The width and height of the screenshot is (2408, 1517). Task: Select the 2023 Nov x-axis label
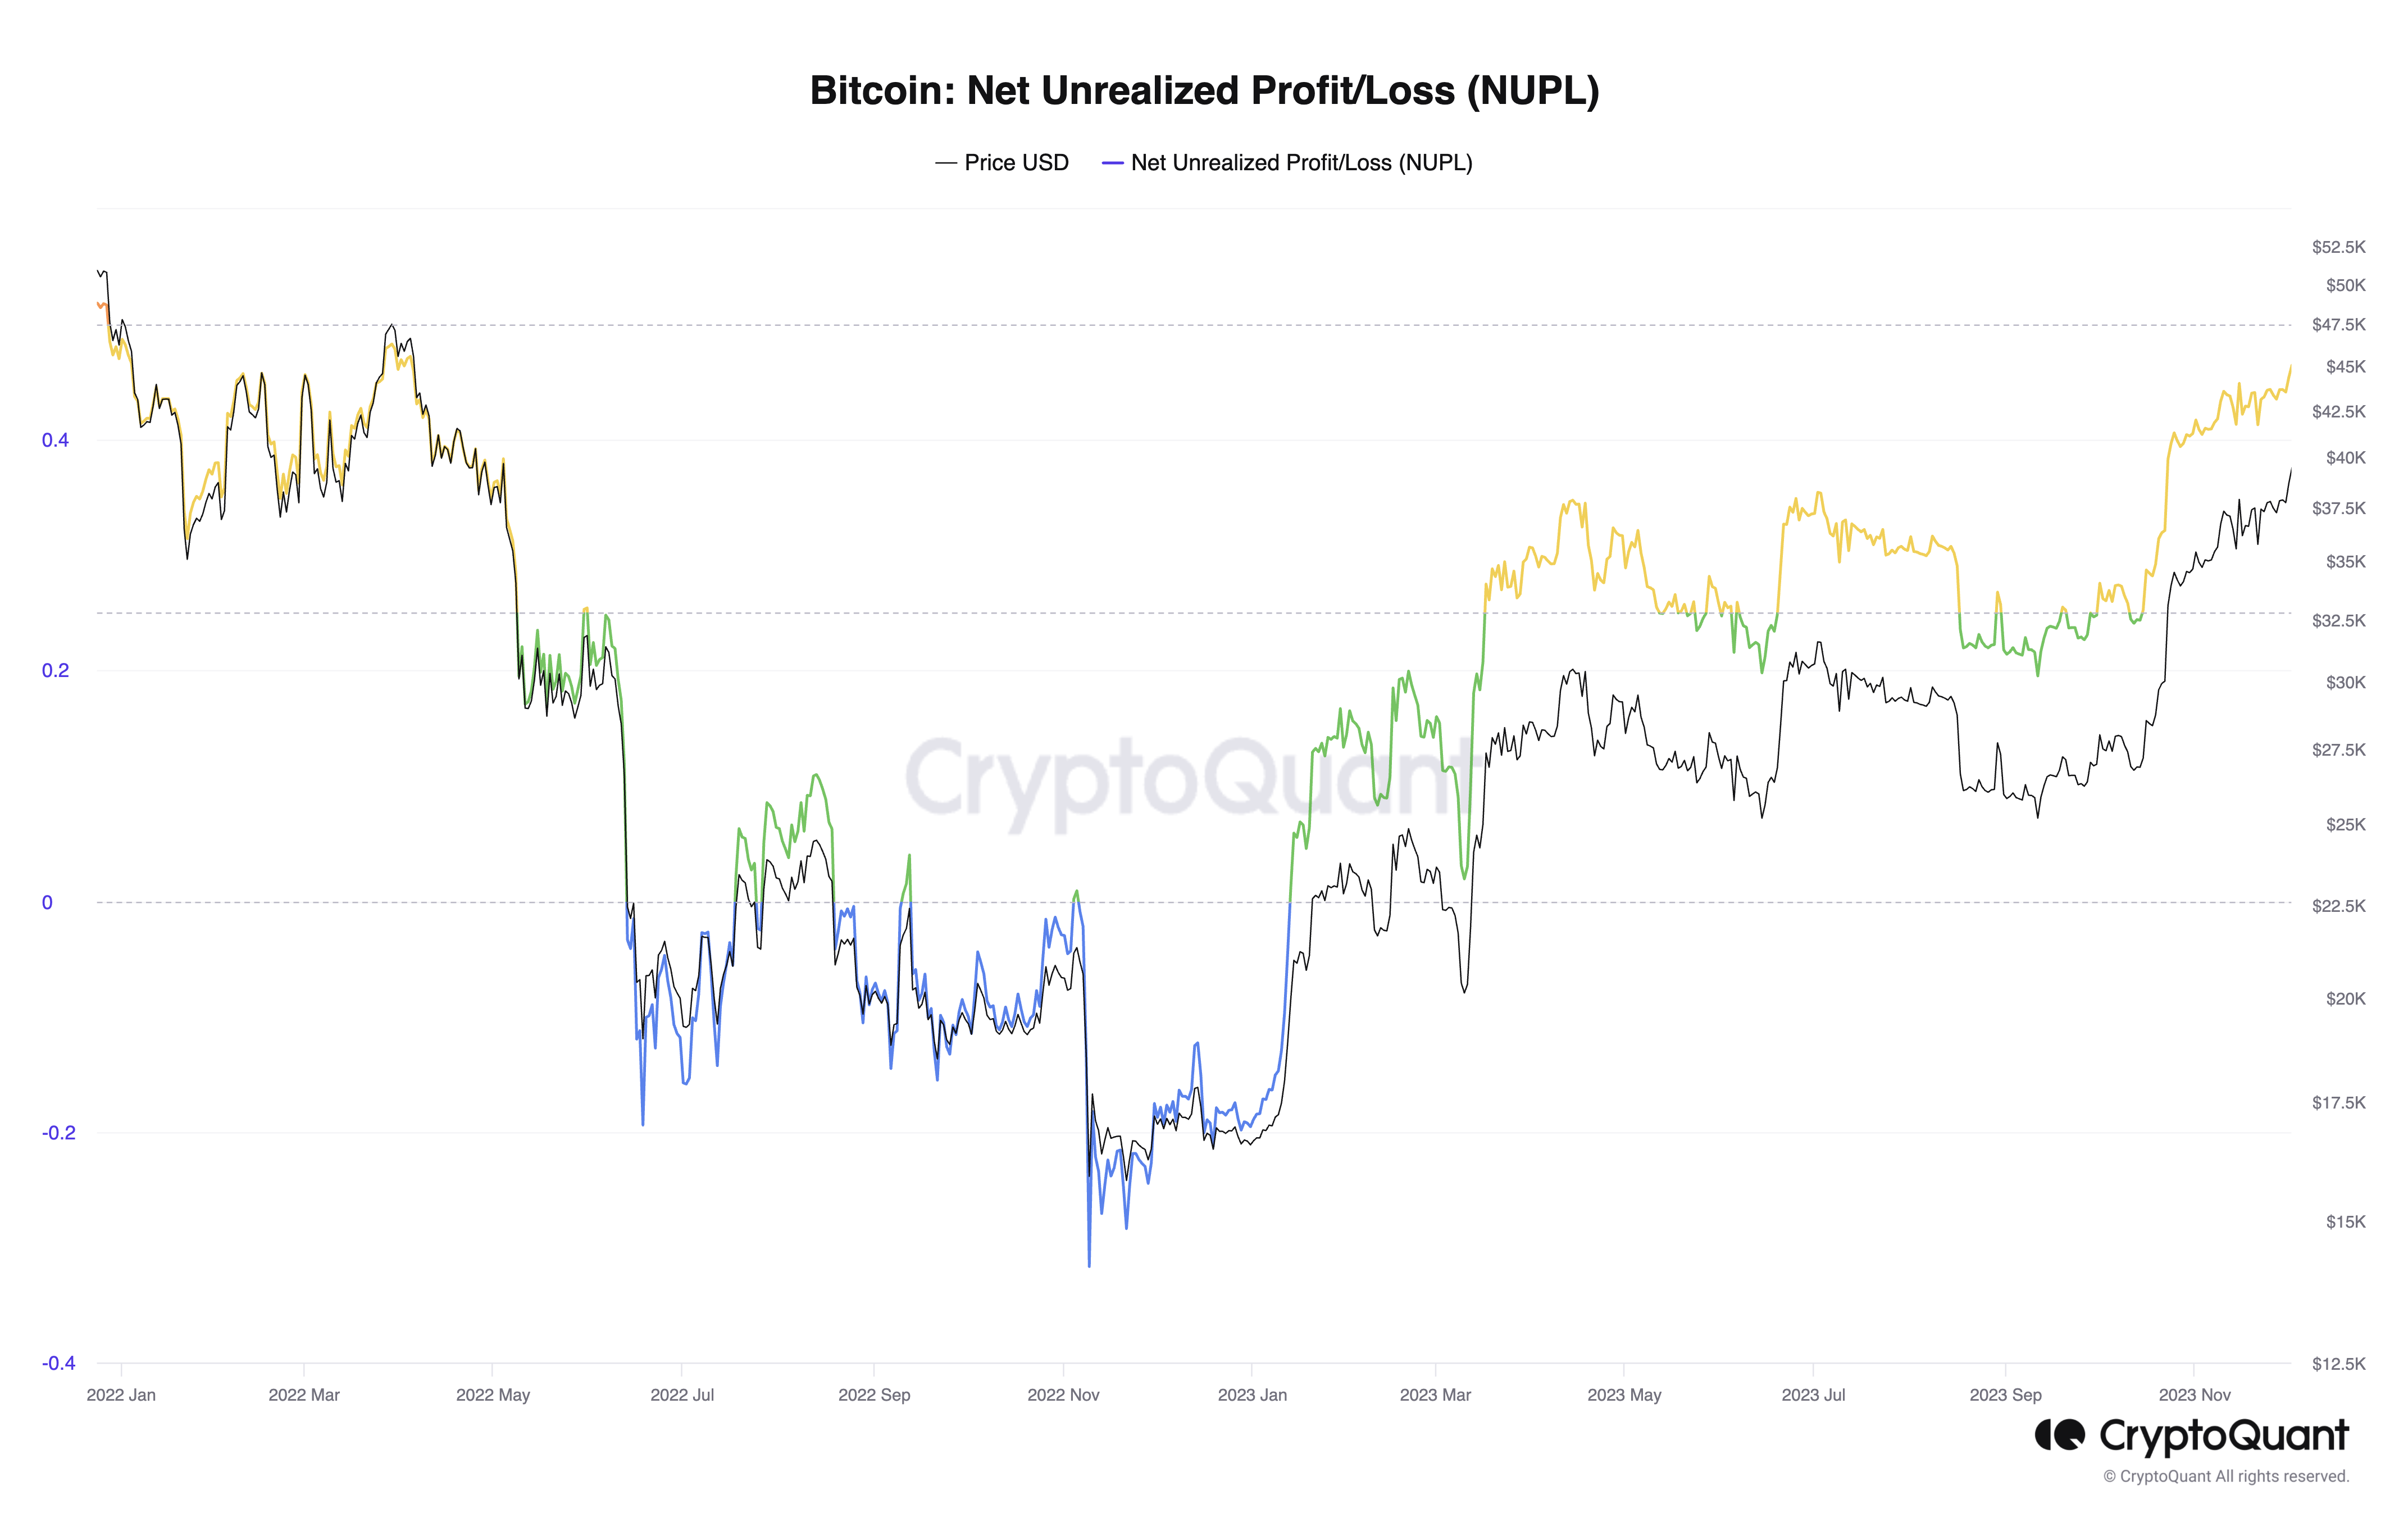[x=2194, y=1394]
